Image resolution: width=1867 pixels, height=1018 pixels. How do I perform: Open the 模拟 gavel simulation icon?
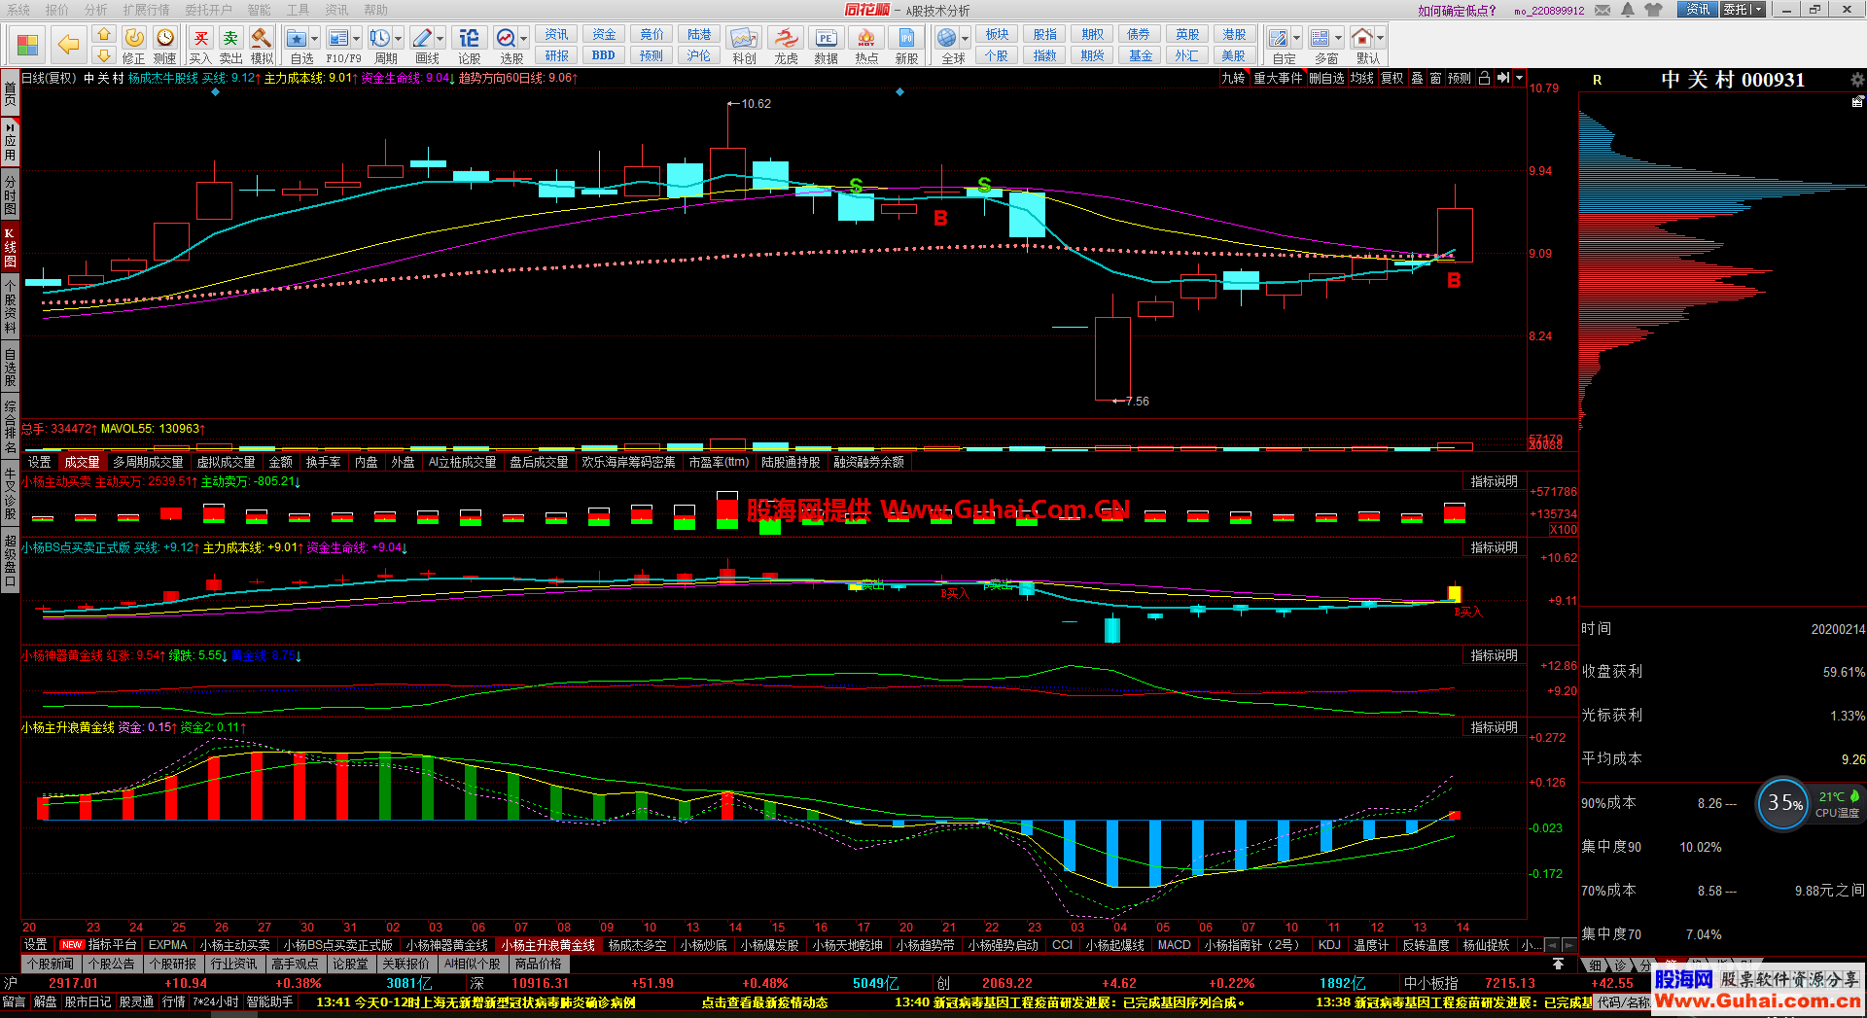pos(262,38)
